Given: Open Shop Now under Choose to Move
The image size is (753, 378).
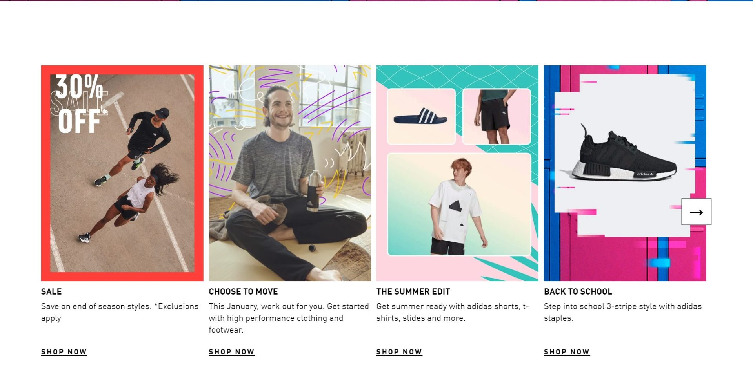Looking at the screenshot, I should 232,352.
